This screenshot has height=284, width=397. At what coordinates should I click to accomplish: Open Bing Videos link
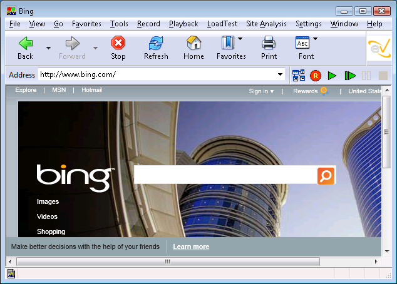coord(47,216)
